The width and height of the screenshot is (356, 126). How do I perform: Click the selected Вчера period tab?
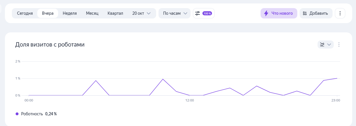pos(48,13)
